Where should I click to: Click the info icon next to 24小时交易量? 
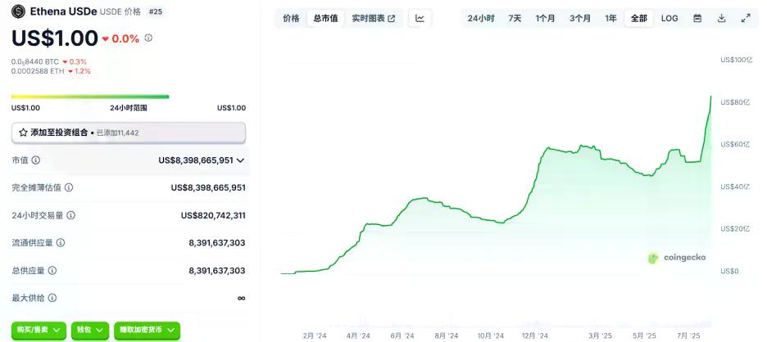click(70, 215)
